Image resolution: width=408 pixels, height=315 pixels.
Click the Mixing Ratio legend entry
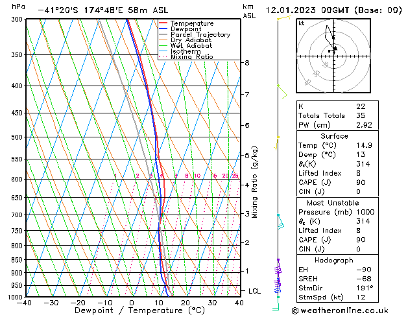click(186, 56)
